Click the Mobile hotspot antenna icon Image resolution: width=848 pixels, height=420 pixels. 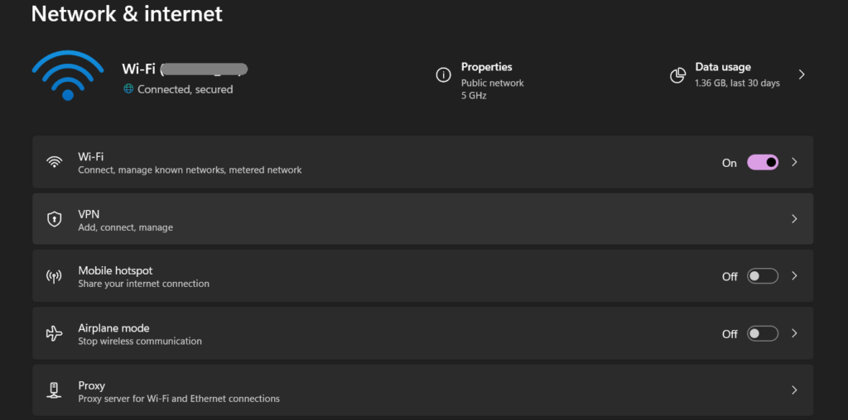click(x=55, y=276)
